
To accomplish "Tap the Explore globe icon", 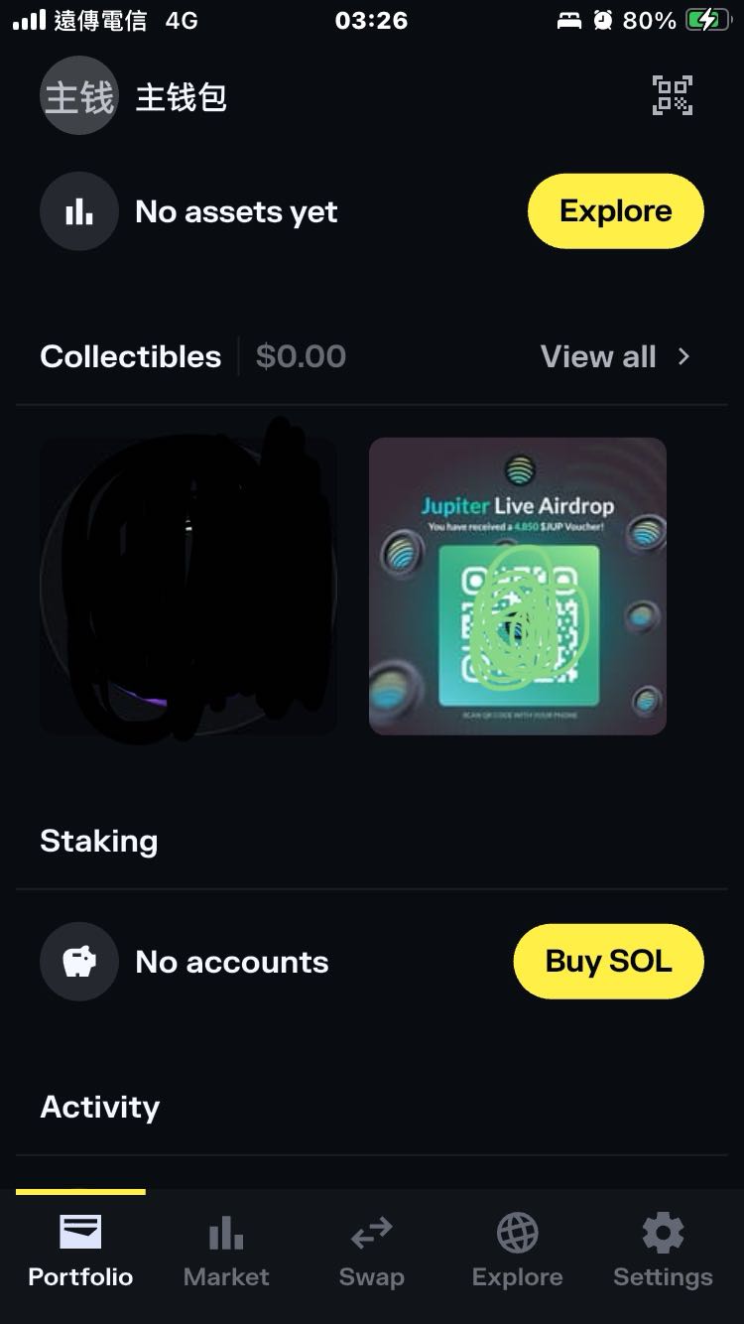I will (517, 1234).
